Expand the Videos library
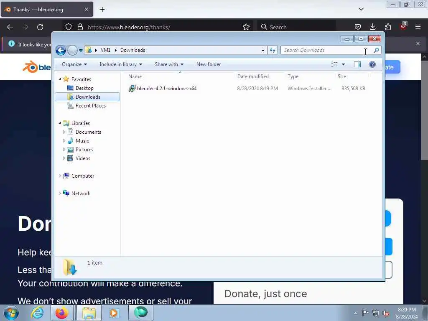Image resolution: width=428 pixels, height=321 pixels. [x=64, y=158]
